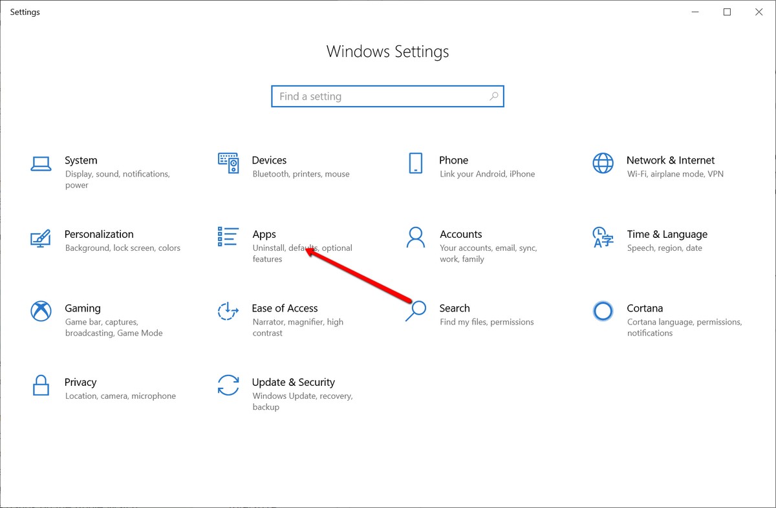Click 'Windows Update, recovery, backup' description
This screenshot has height=508, width=776.
pos(302,401)
